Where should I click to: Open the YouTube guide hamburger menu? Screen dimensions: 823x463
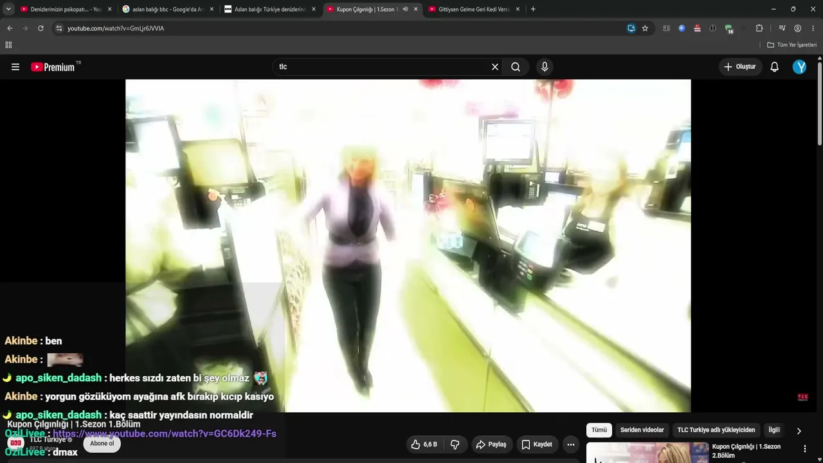click(x=15, y=67)
